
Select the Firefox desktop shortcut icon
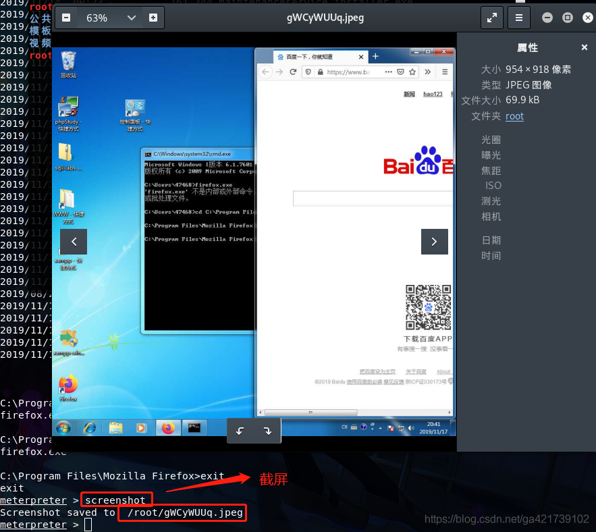[x=68, y=388]
